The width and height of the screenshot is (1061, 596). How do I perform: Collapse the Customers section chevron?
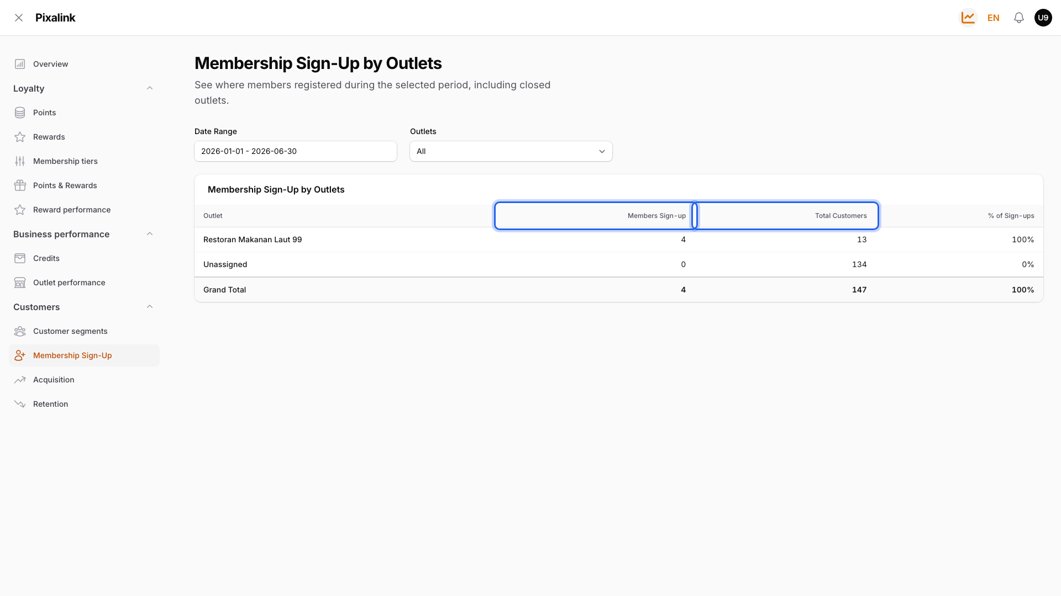coord(150,307)
